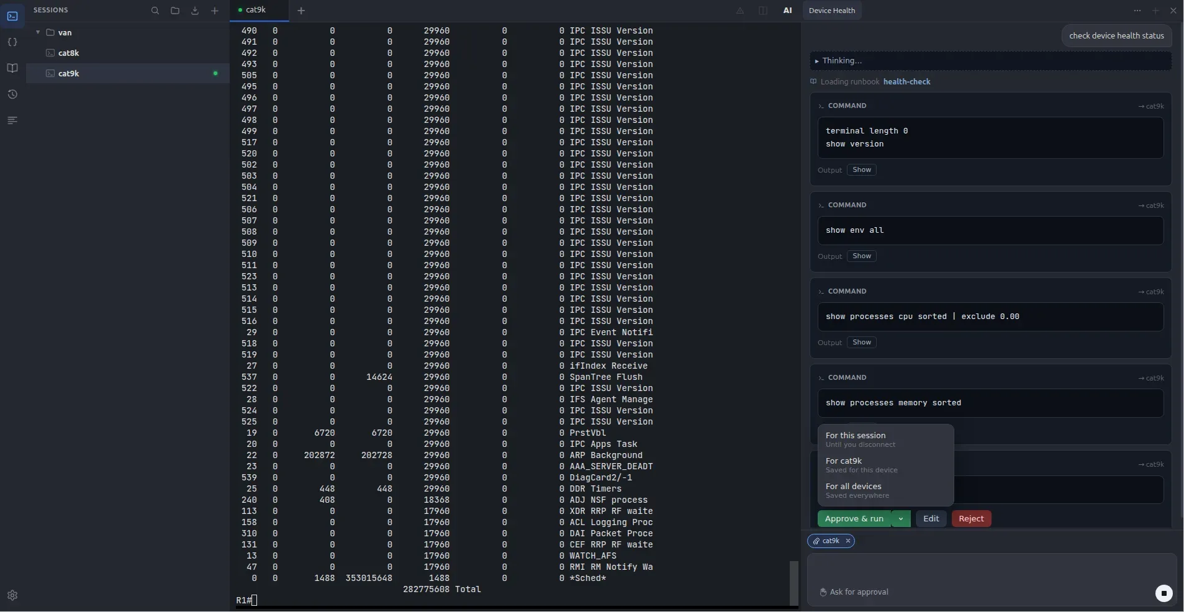Choose For this session approval option
The image size is (1184, 612).
tap(885, 439)
